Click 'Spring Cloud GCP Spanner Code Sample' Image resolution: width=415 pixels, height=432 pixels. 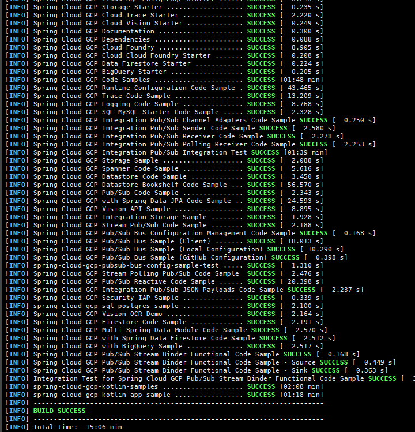pyautogui.click(x=105, y=168)
